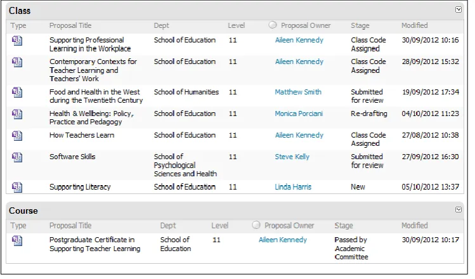This screenshot has height=279, width=475.
Task: Sort Class table by Stage column
Action: coord(360,26)
